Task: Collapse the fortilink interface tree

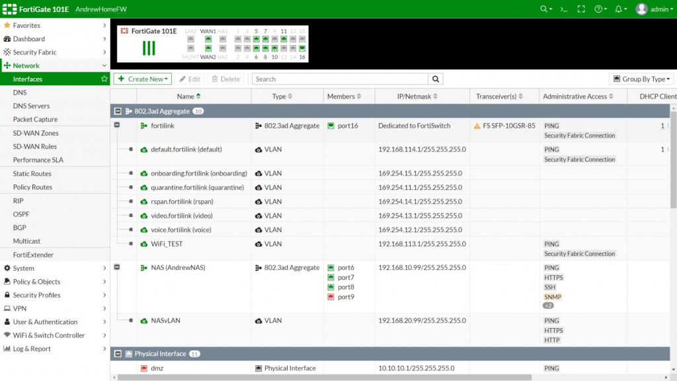Action: point(117,125)
